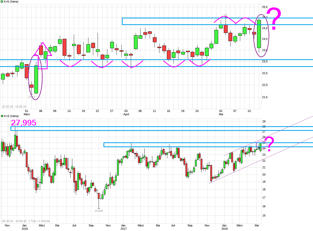Click the '15,805' low price label
313x231 pixels.
click(99, 211)
